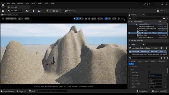Open the Settings dropdown

coord(162,11)
